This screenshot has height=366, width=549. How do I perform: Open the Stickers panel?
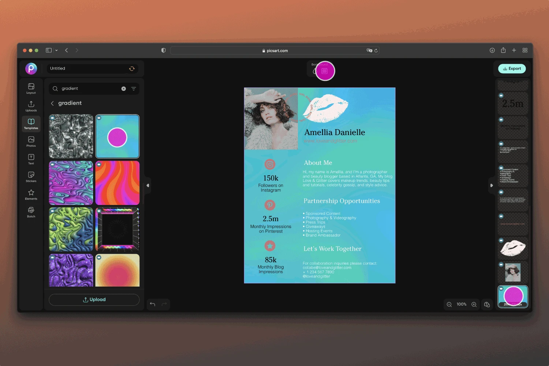coord(31,176)
